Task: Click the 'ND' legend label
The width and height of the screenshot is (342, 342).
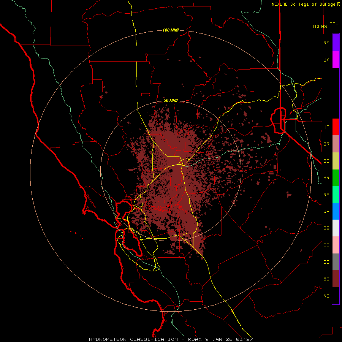Action: tap(326, 296)
